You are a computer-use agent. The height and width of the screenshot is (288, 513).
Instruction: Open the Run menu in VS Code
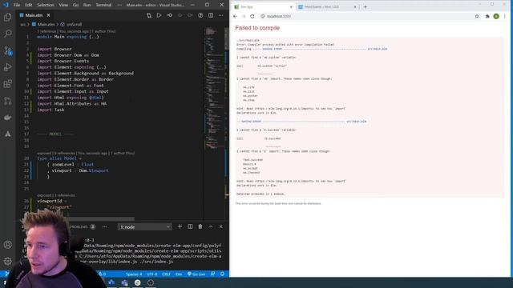[x=87, y=5]
